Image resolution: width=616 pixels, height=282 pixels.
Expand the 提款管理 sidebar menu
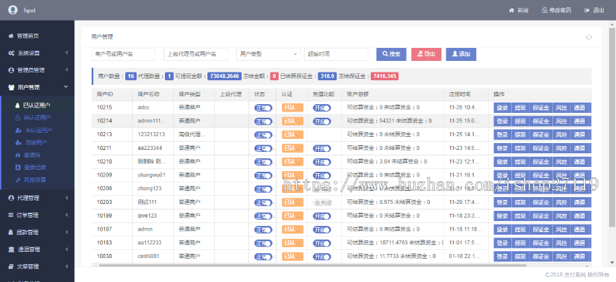coord(38,232)
